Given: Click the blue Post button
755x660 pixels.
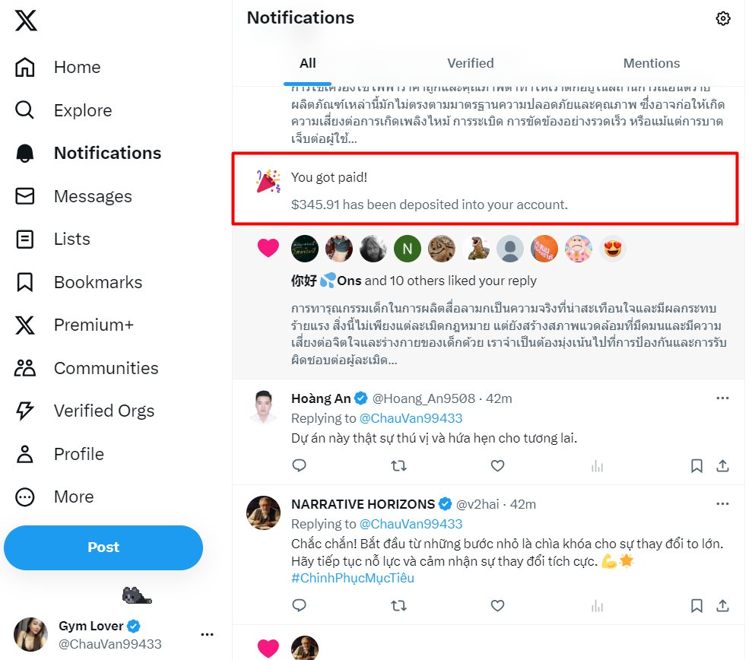Looking at the screenshot, I should 103,547.
